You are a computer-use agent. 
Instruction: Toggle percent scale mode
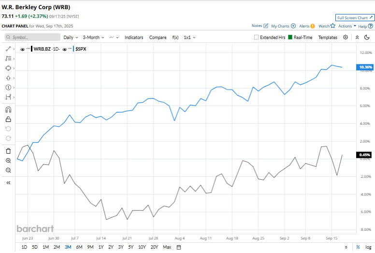[358, 247]
